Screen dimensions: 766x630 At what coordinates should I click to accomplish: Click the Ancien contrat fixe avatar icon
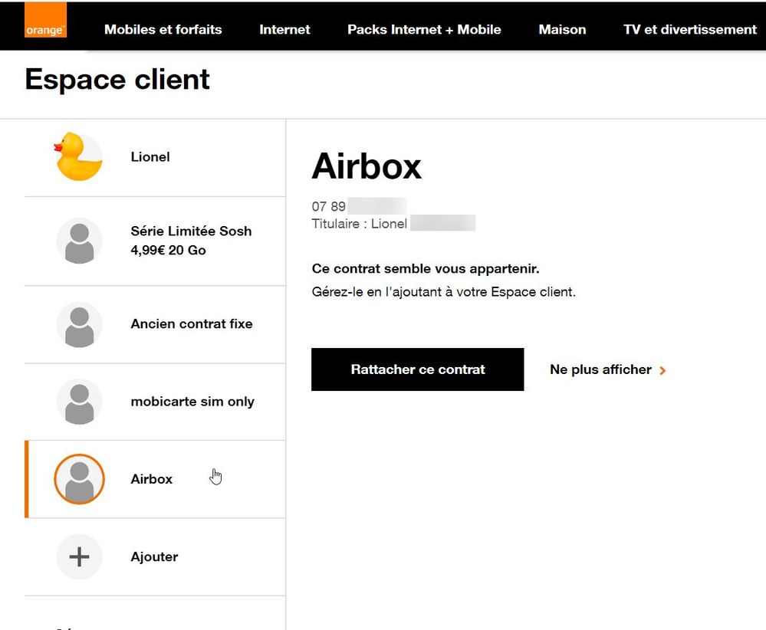pyautogui.click(x=79, y=324)
